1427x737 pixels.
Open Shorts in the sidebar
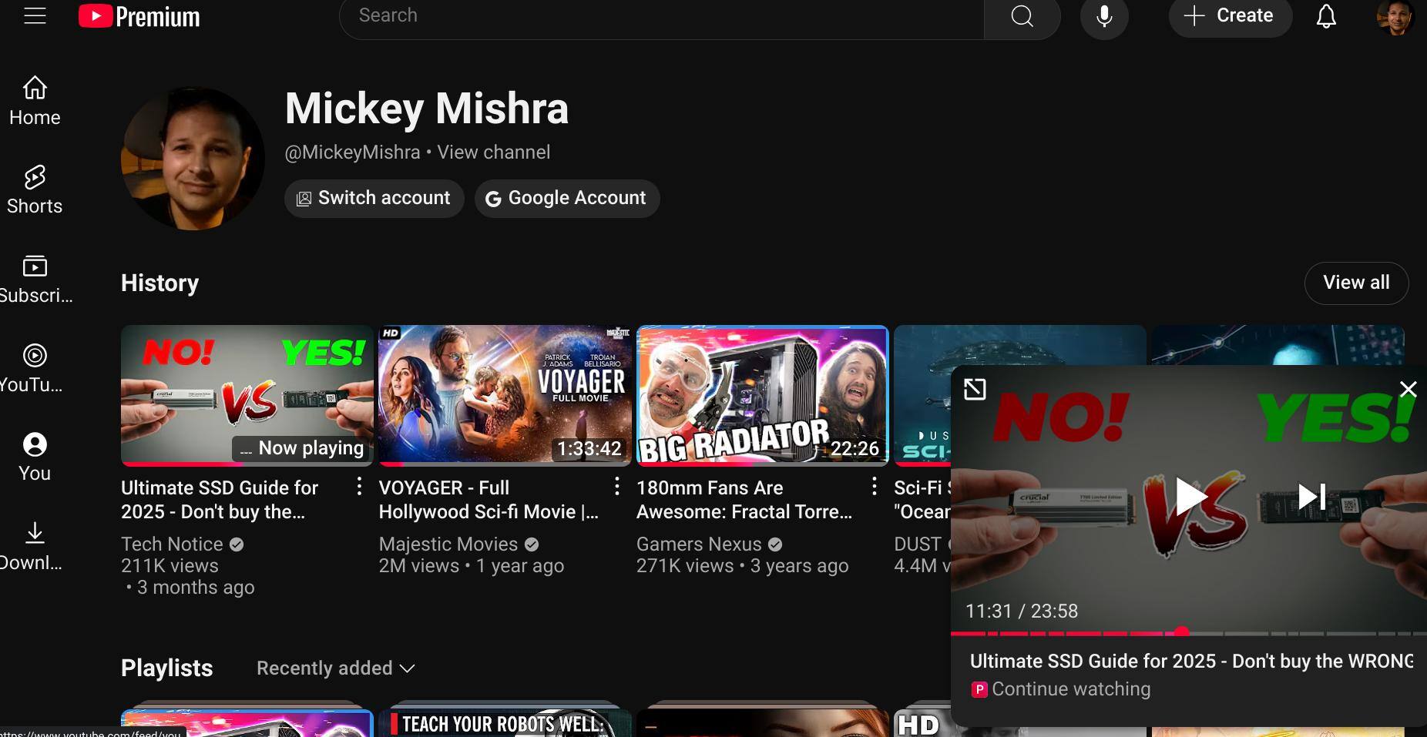click(35, 189)
